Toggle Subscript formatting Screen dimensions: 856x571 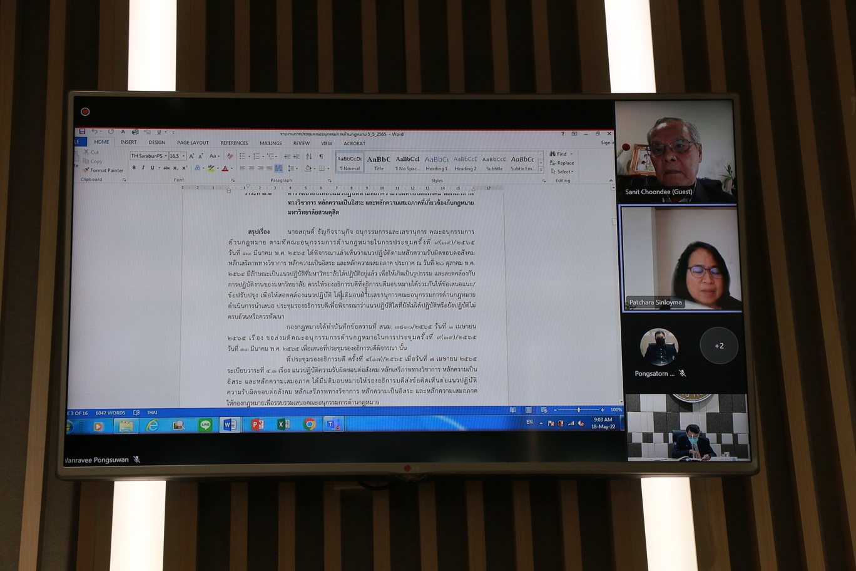[x=176, y=168]
